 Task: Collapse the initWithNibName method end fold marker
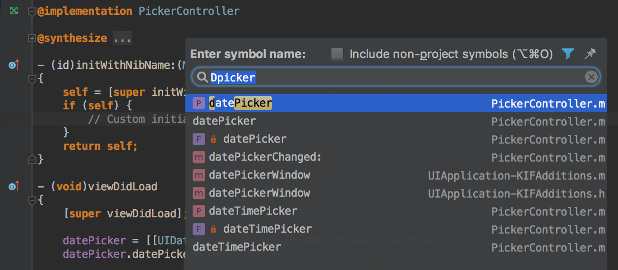point(32,159)
